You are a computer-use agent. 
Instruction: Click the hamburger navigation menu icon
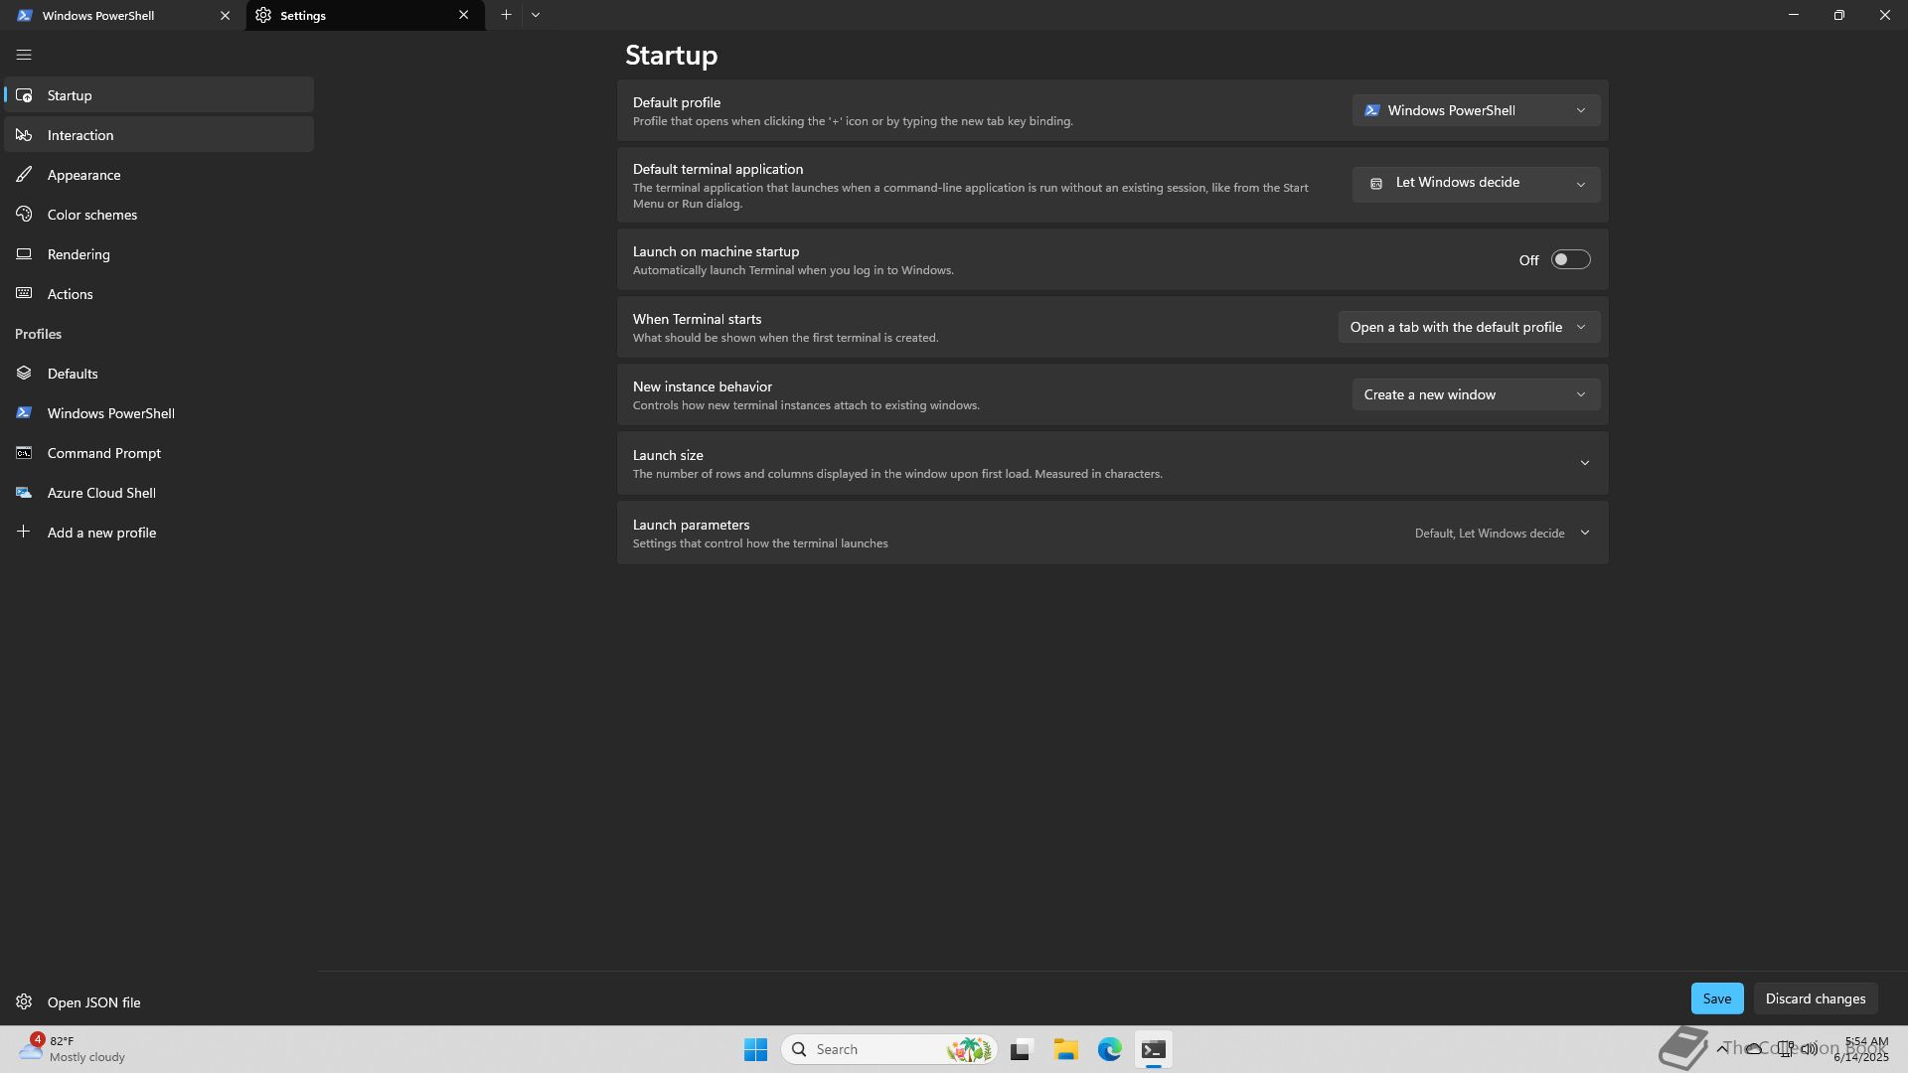[x=24, y=56]
